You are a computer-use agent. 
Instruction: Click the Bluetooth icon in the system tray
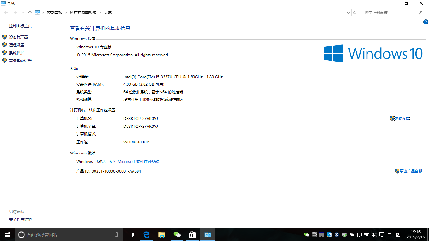(x=337, y=234)
